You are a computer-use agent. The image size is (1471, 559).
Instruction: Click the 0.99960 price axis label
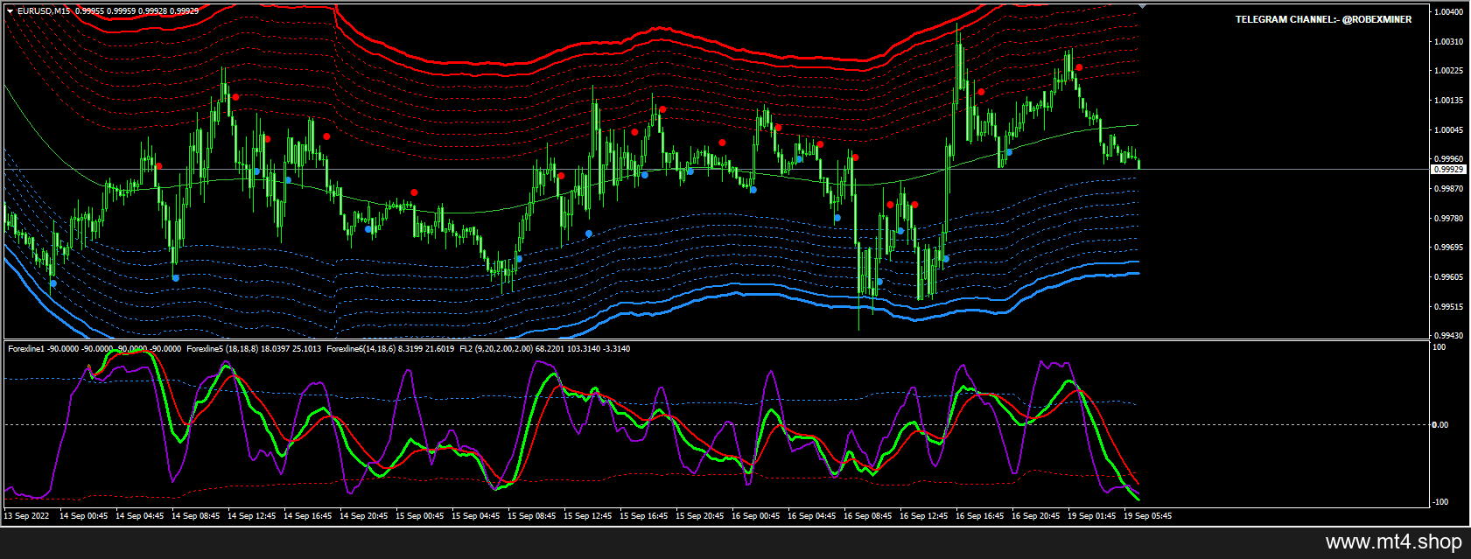click(x=1449, y=159)
